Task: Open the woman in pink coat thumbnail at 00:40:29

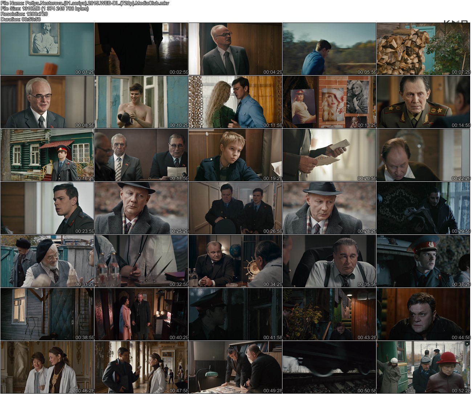Action: pos(141,314)
